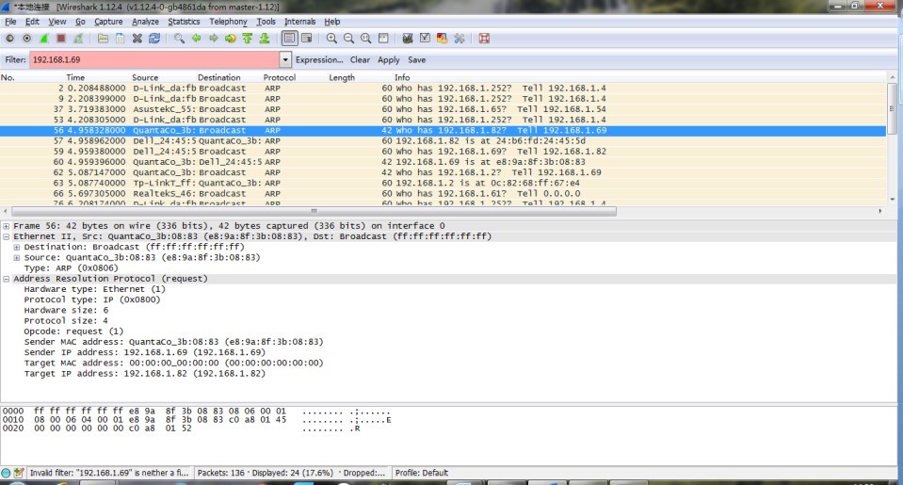Clear the display filter

point(360,60)
